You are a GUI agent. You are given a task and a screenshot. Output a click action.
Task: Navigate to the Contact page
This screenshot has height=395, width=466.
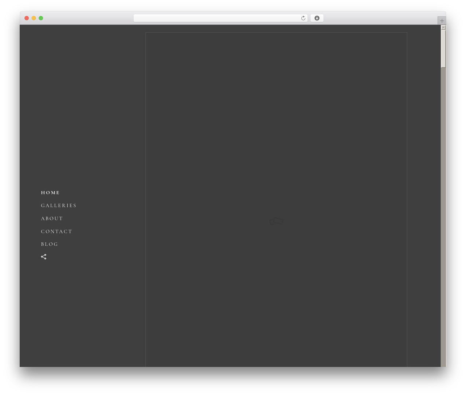pos(56,231)
